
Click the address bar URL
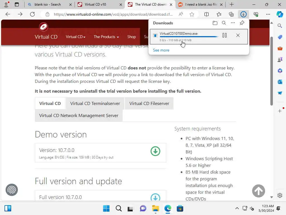(x=113, y=14)
